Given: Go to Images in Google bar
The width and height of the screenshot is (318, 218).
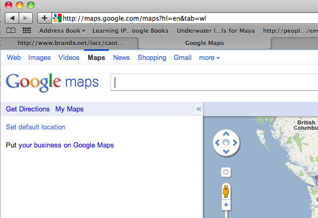Looking at the screenshot, I should point(39,58).
